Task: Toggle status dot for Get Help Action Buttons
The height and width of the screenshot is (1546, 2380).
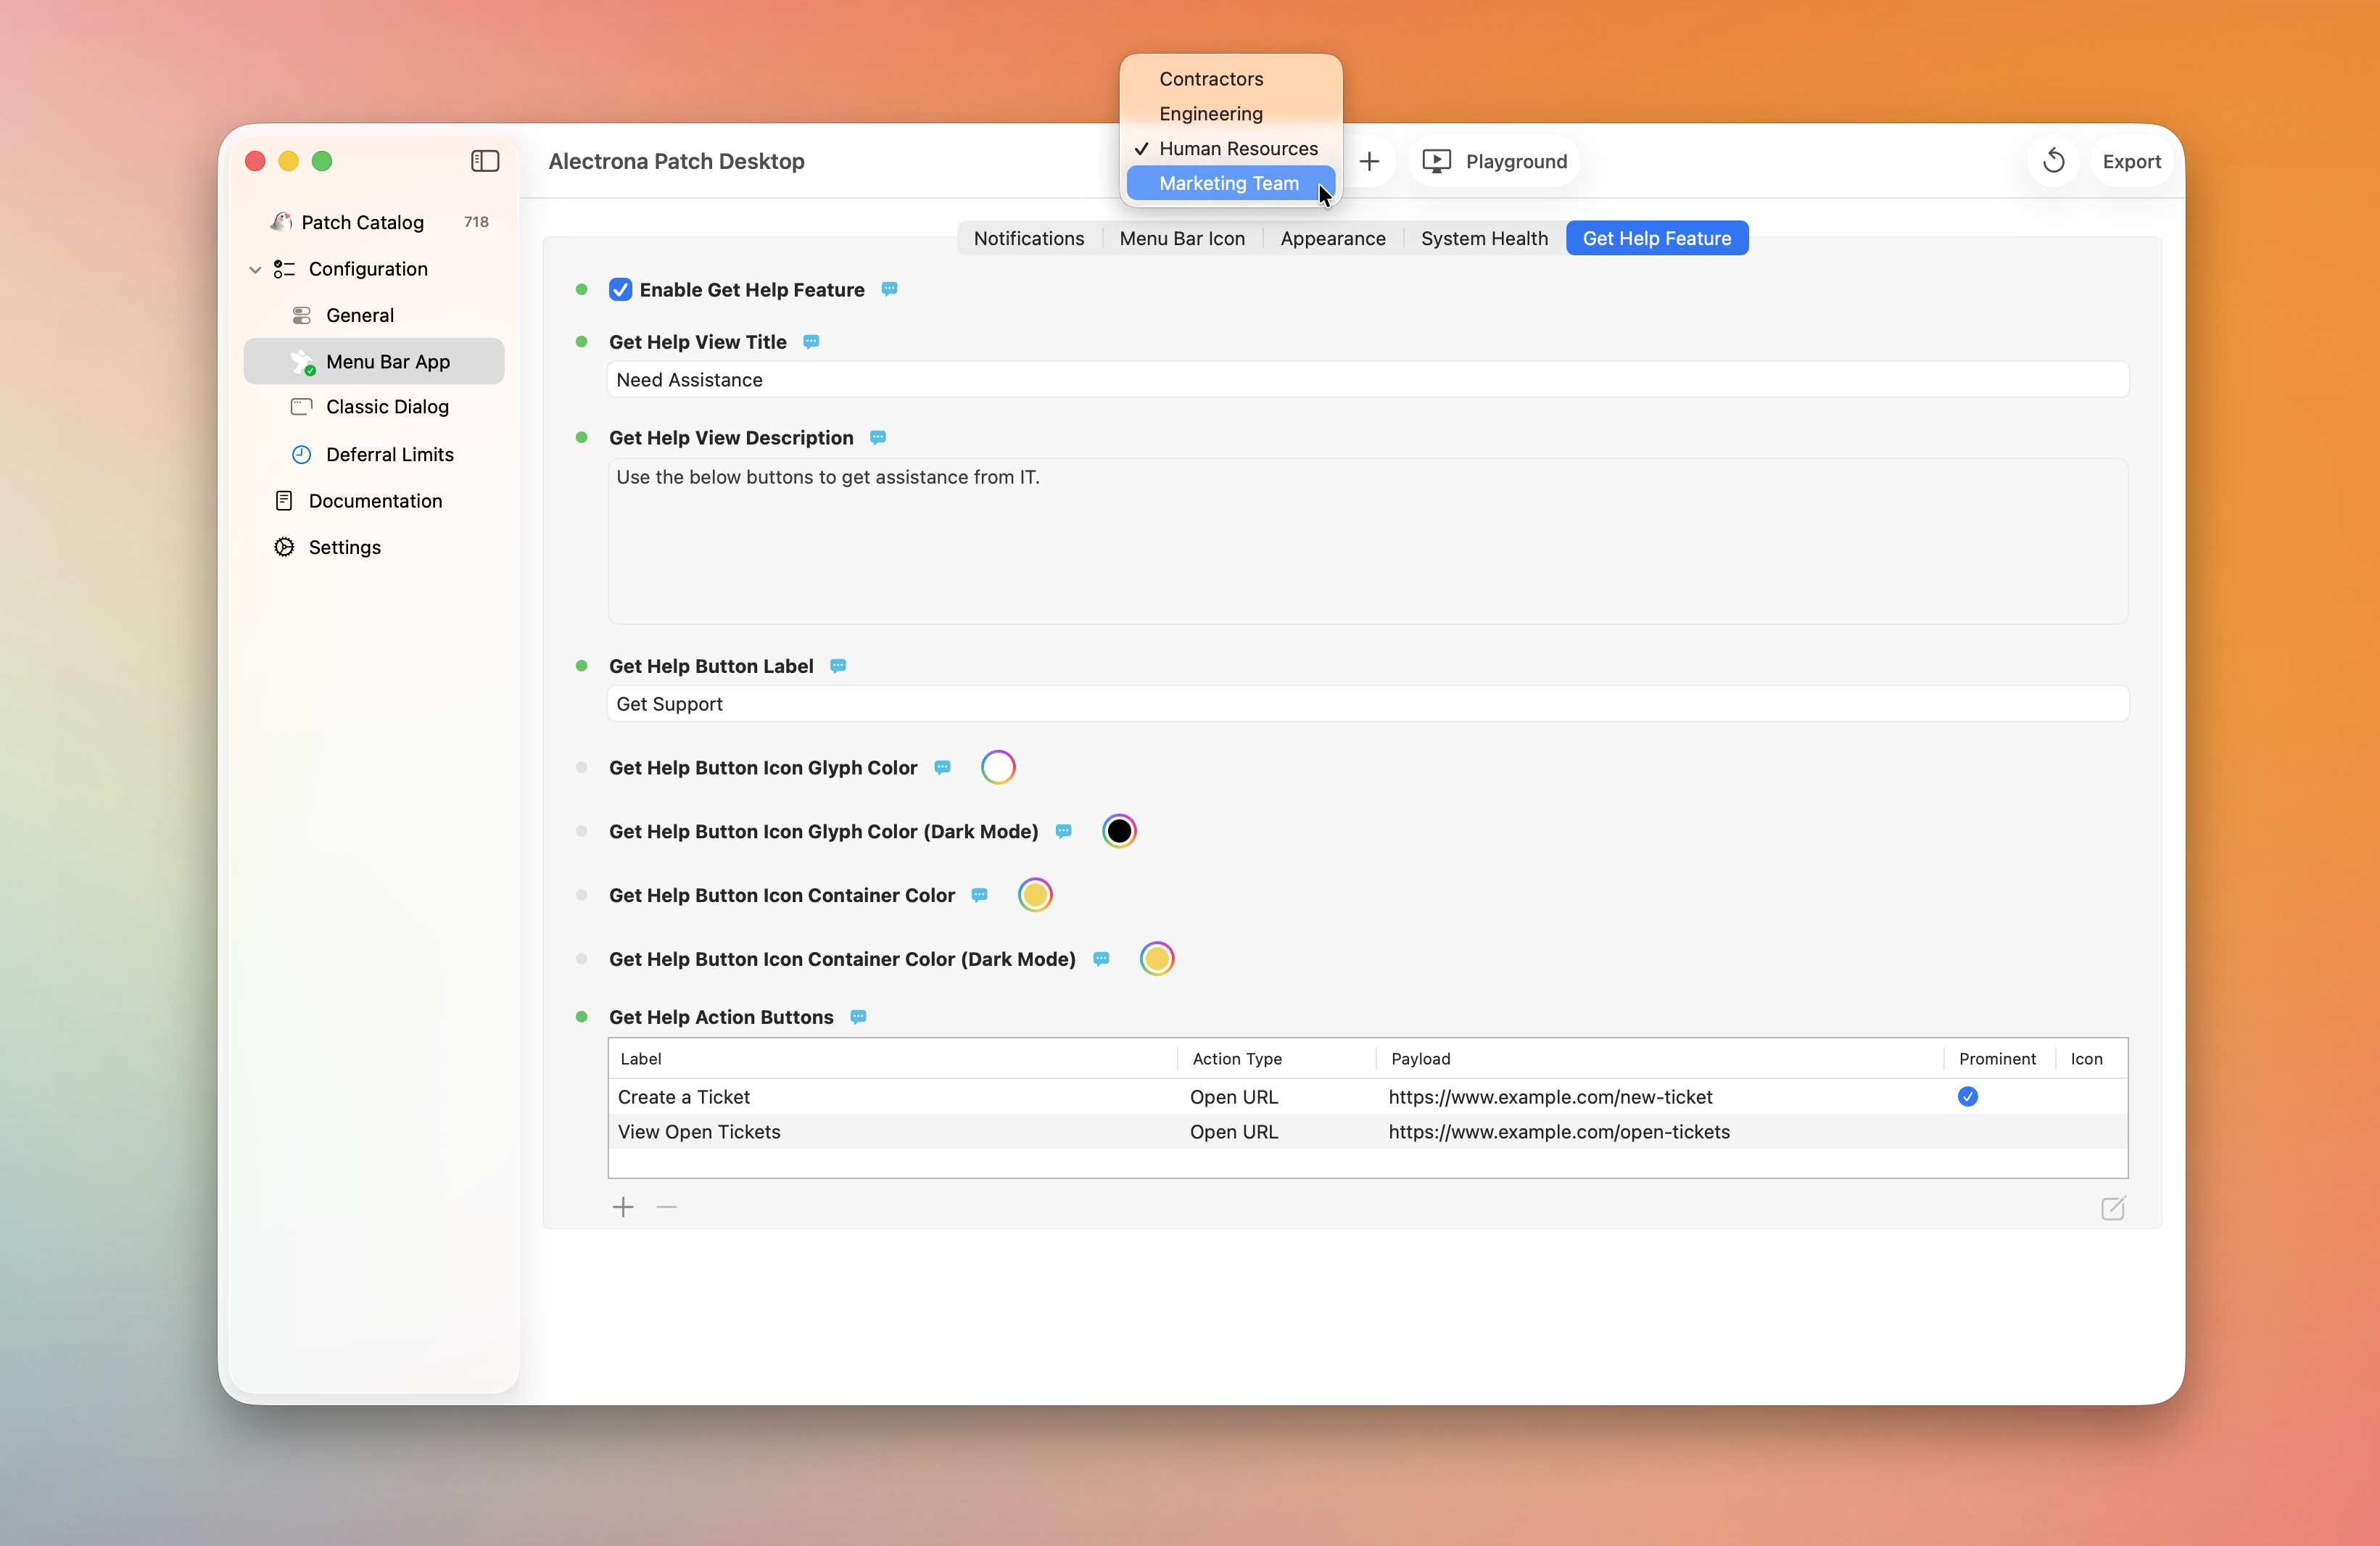Action: click(x=581, y=1017)
